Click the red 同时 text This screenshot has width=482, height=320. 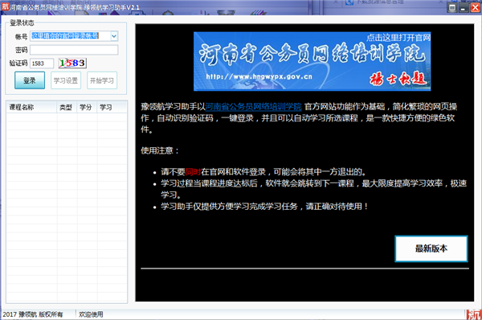(x=193, y=172)
